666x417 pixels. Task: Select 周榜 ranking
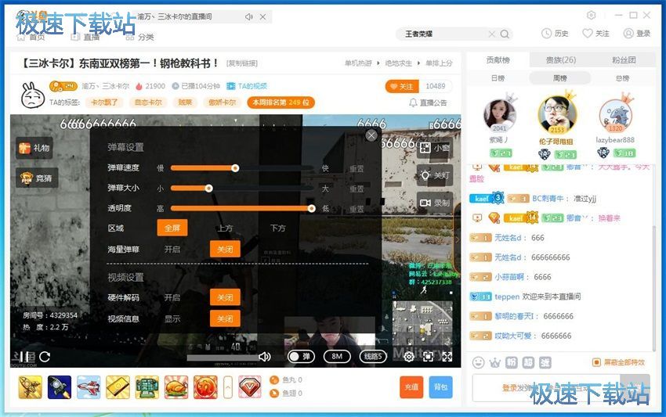(560, 78)
